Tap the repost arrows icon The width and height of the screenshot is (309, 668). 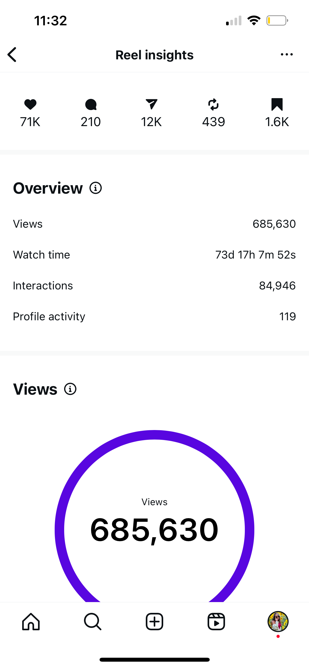click(x=213, y=104)
